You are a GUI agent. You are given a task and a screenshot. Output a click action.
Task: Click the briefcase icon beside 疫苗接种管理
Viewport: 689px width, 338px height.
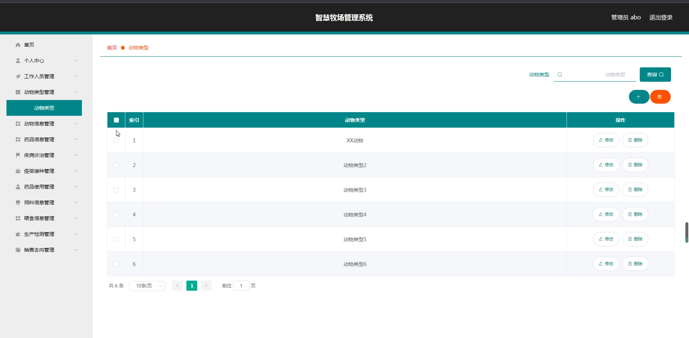18,171
